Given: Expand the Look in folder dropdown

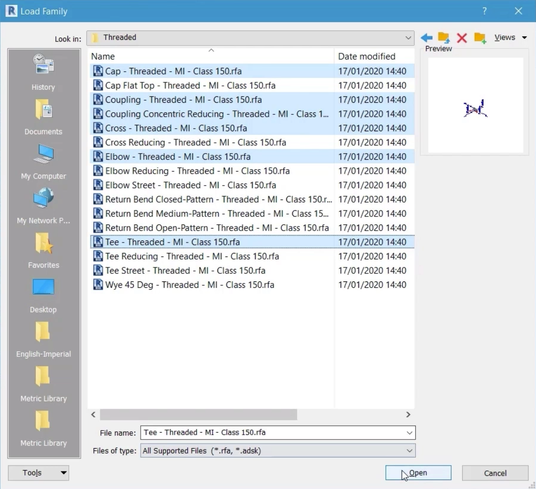Looking at the screenshot, I should point(408,37).
